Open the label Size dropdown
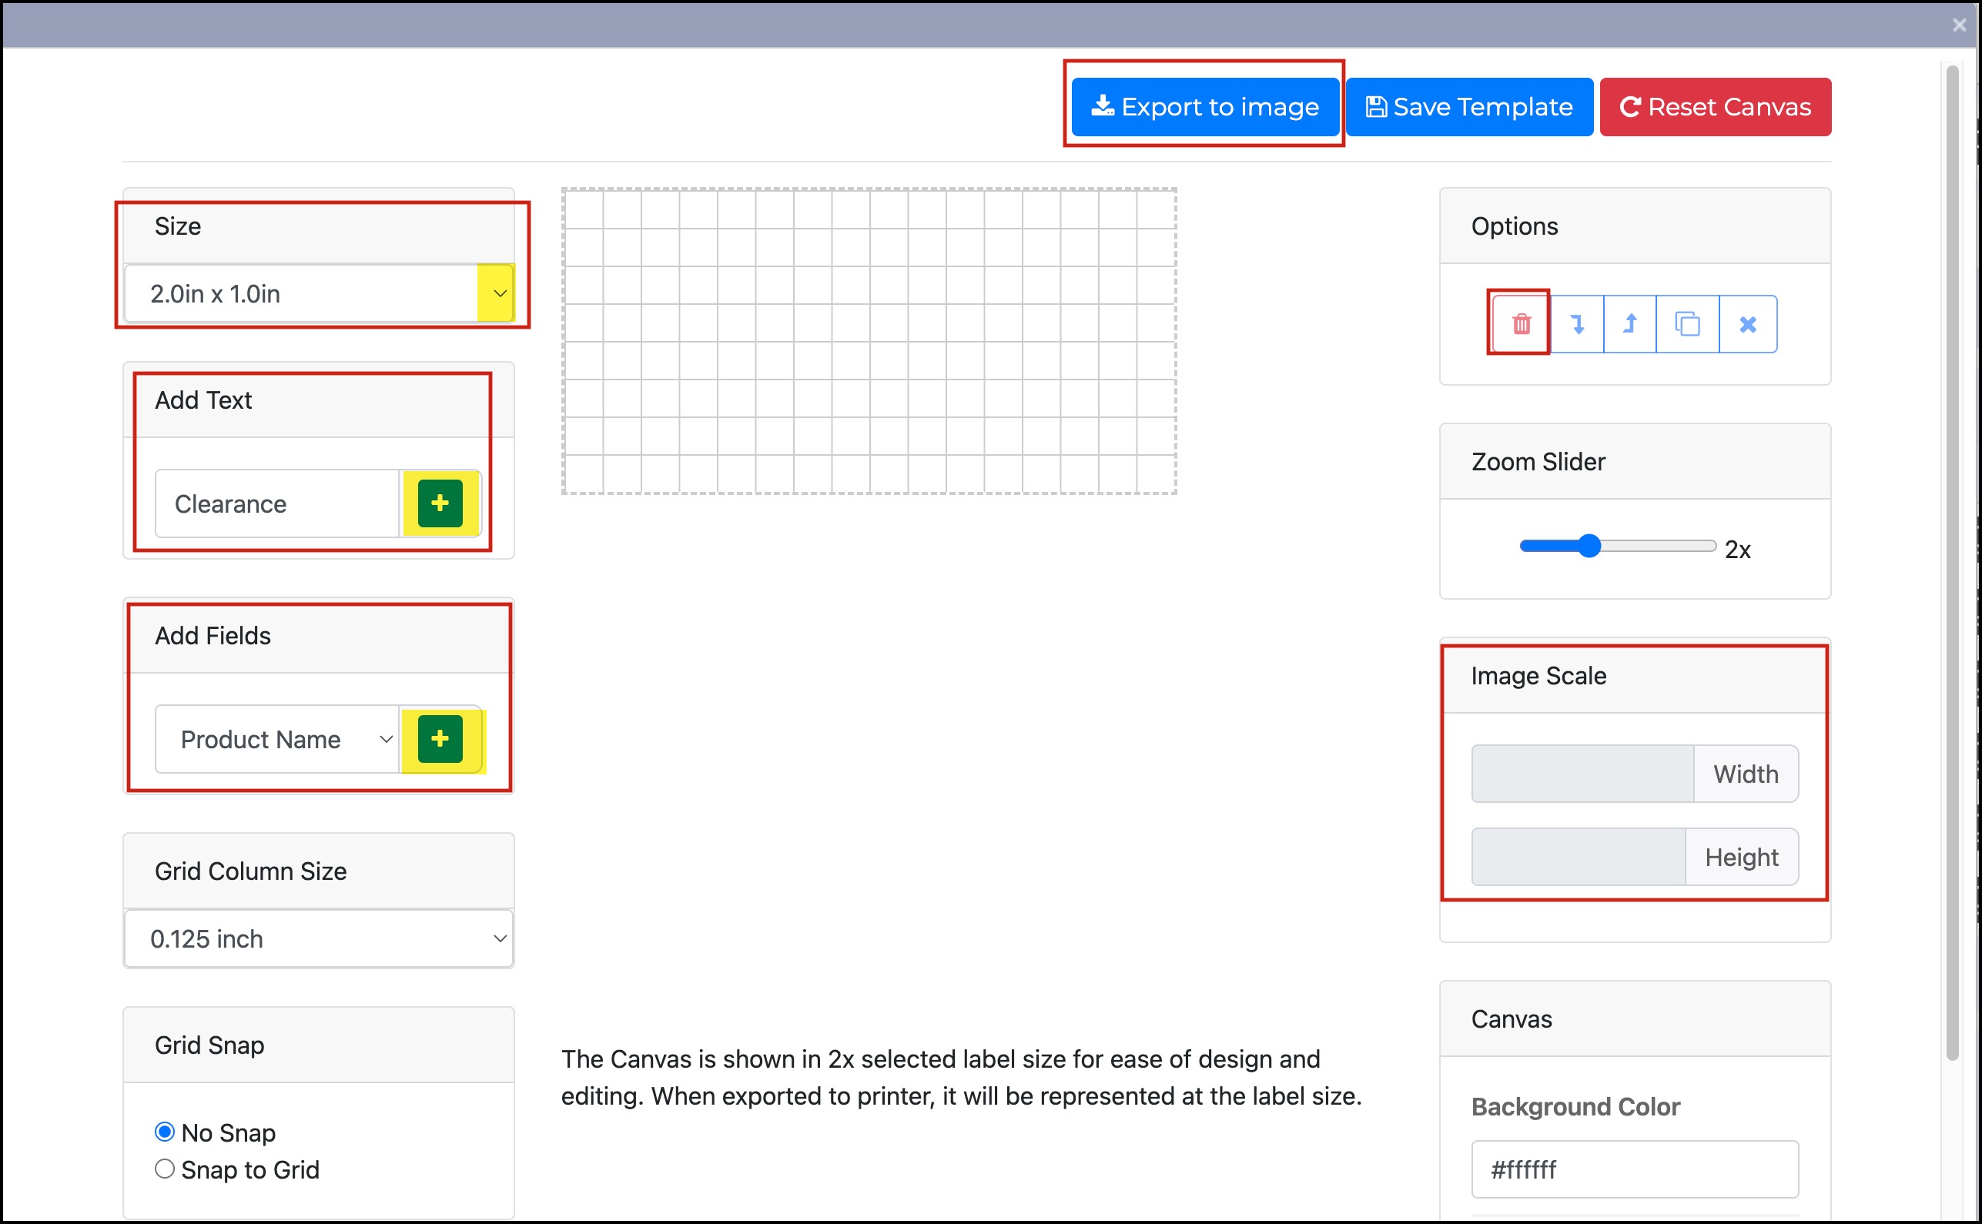 pyautogui.click(x=318, y=293)
